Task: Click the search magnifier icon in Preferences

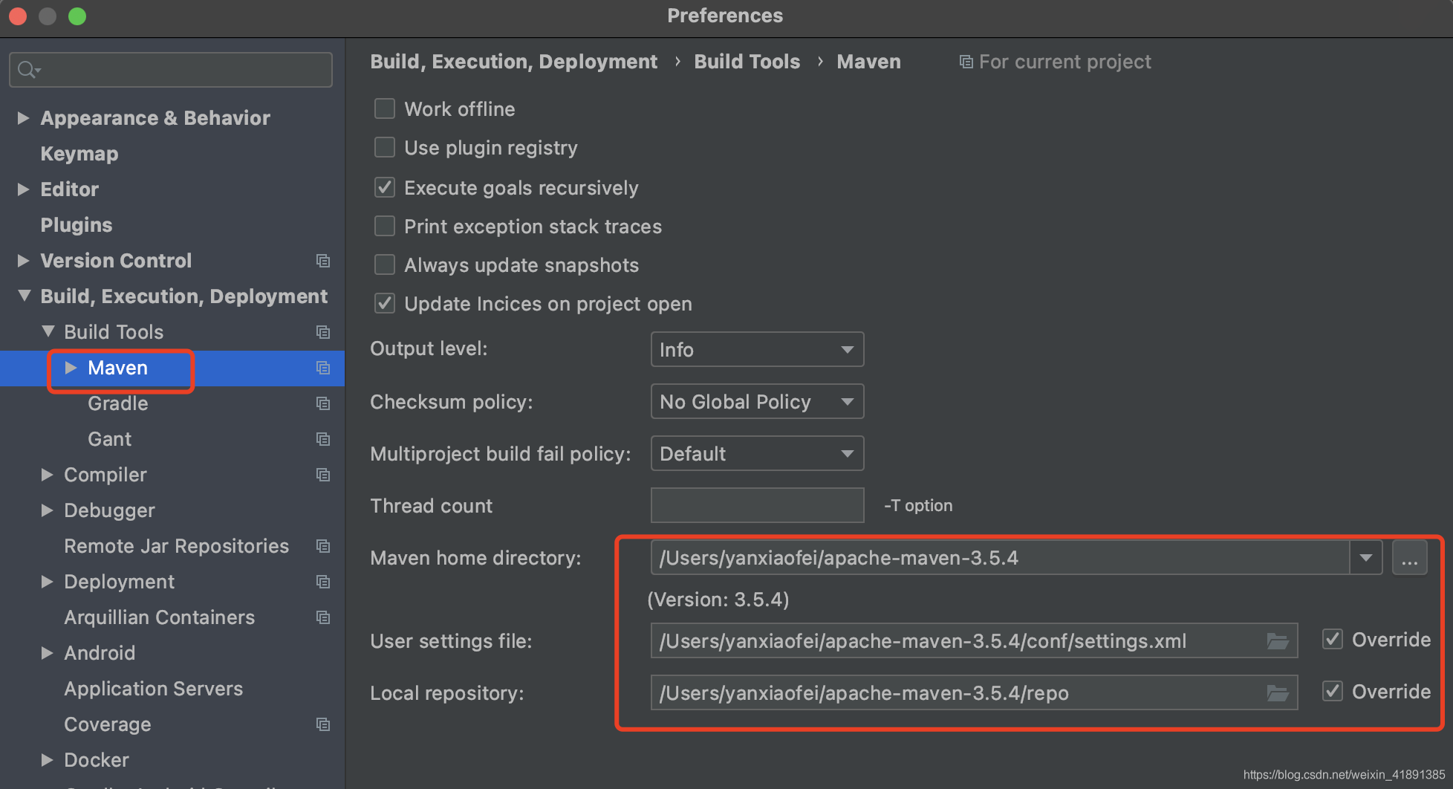Action: coord(28,70)
